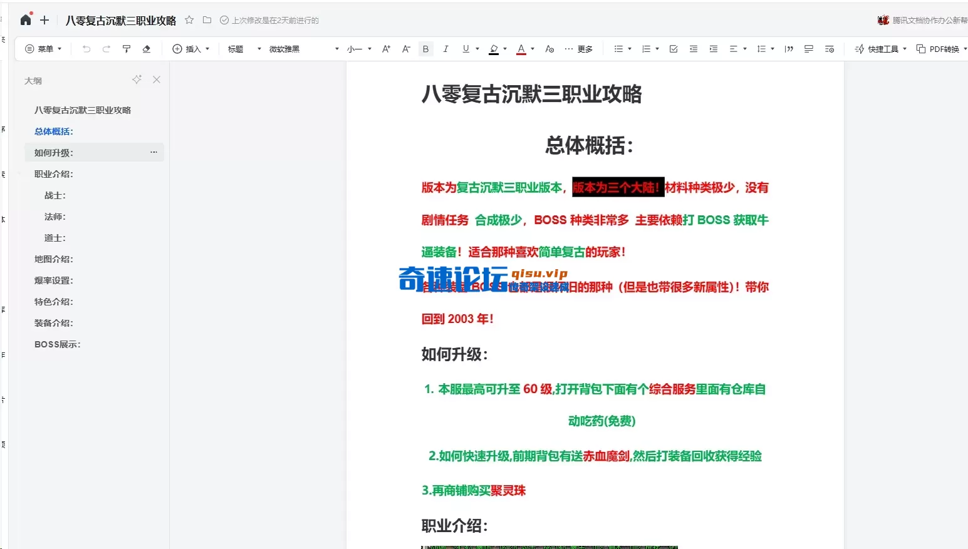Redo the last edit
Viewport: 968px width, 549px height.
click(107, 49)
